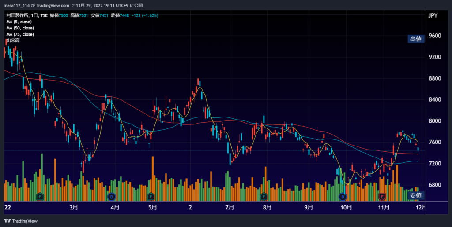
Task: Click the 高値 high price label
Action: [x=416, y=39]
